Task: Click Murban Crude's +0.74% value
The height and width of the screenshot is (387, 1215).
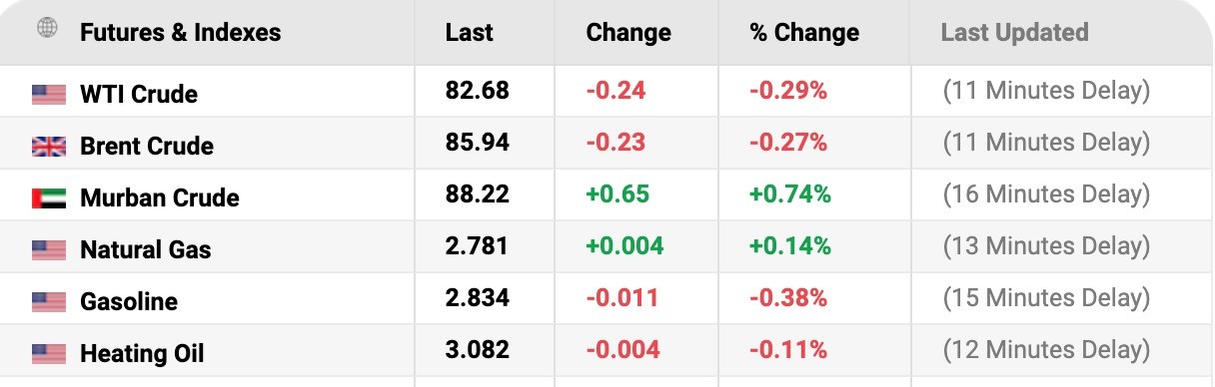Action: (790, 194)
